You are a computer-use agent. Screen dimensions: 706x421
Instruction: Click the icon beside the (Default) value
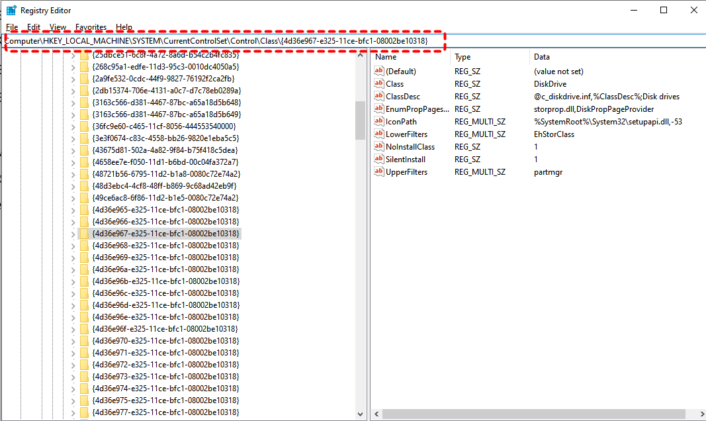379,71
